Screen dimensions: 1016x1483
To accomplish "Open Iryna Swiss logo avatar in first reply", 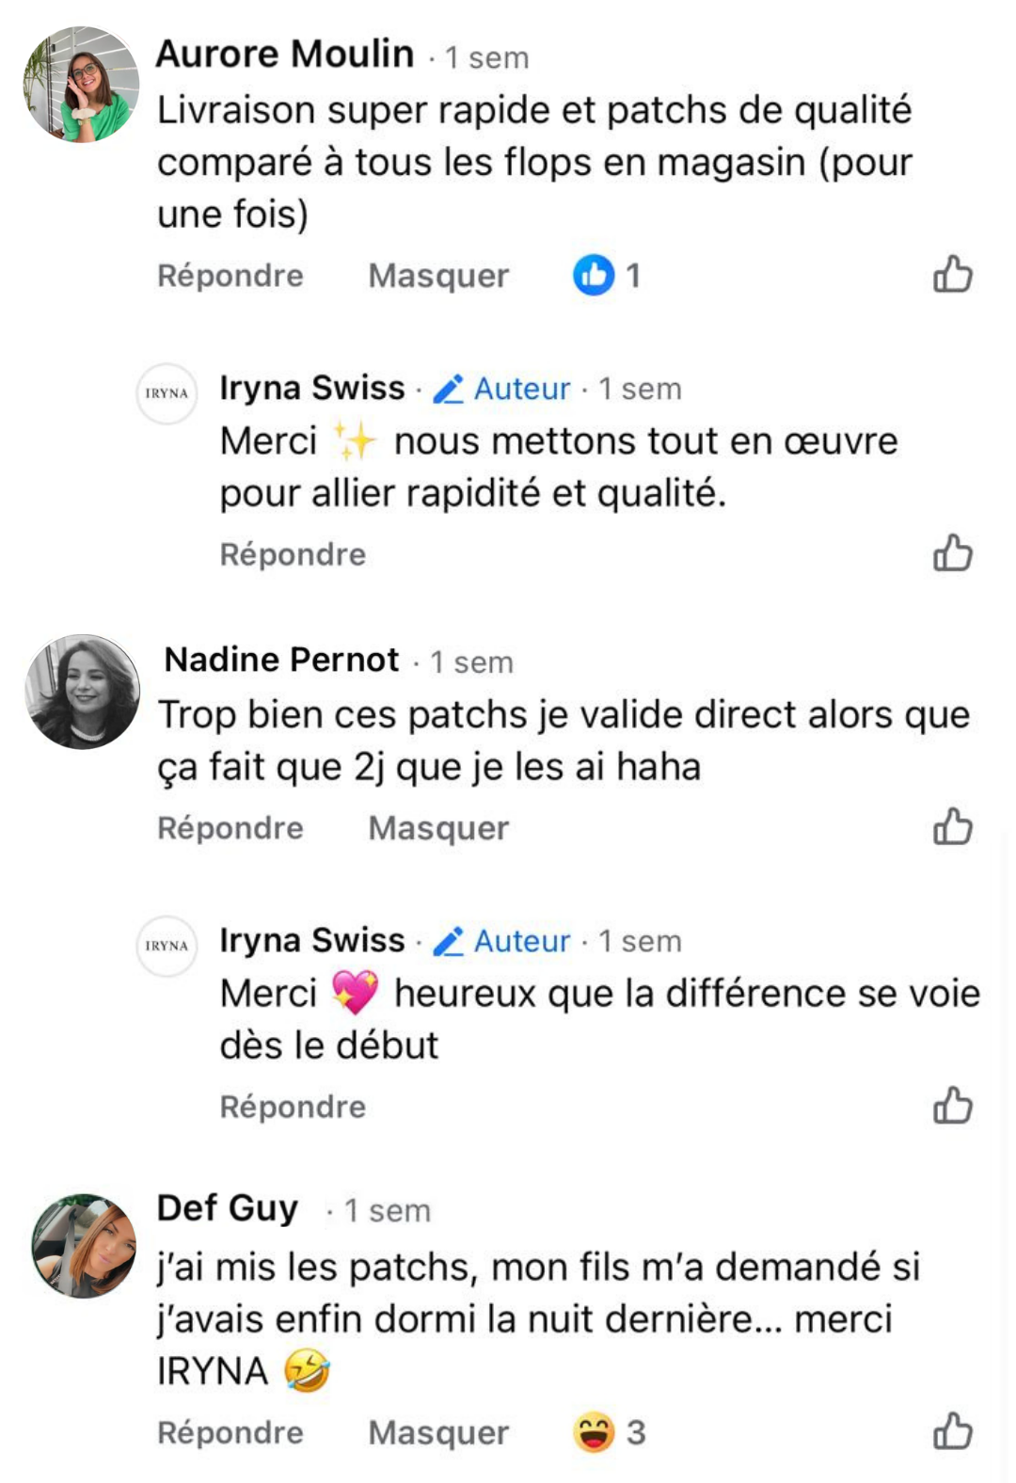I will click(x=167, y=393).
